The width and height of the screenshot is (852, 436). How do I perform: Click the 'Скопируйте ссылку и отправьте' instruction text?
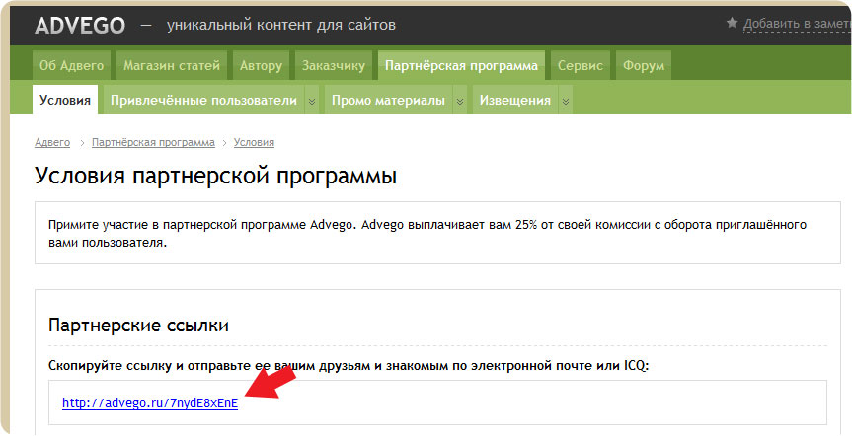[x=349, y=365]
